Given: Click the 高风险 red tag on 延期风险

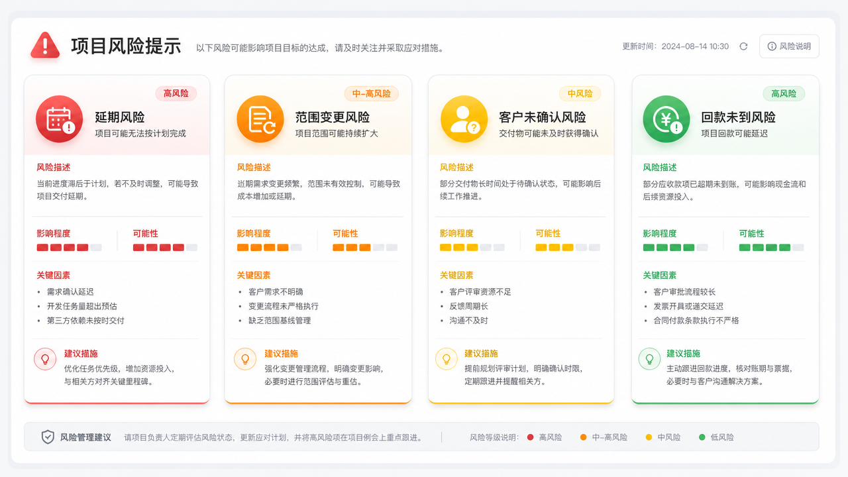Looking at the screenshot, I should (176, 93).
